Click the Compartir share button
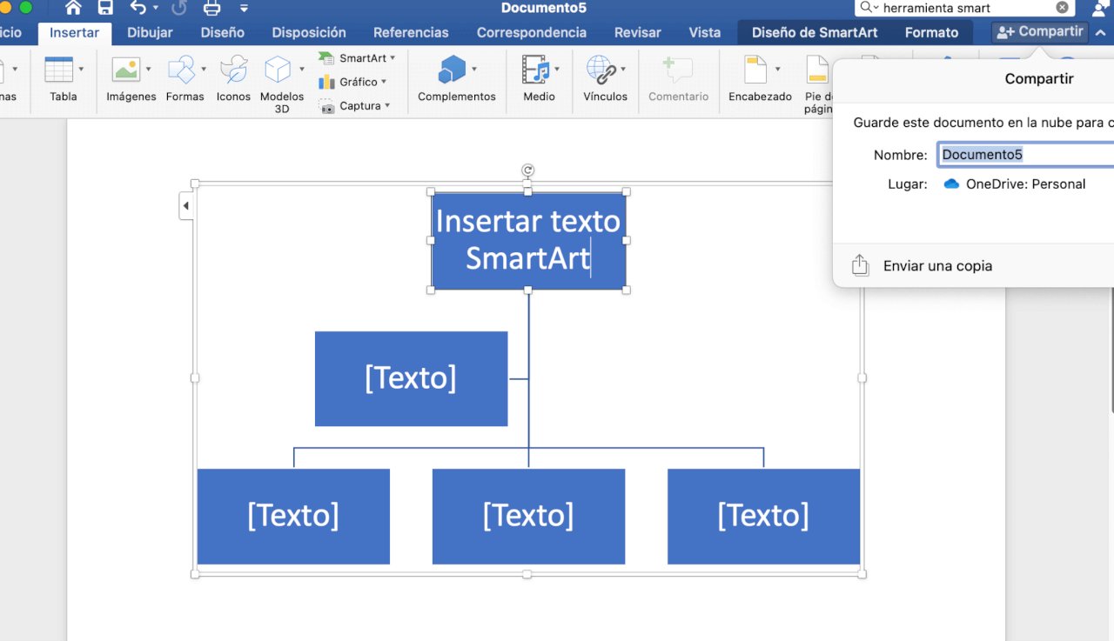The width and height of the screenshot is (1114, 641). click(1040, 32)
